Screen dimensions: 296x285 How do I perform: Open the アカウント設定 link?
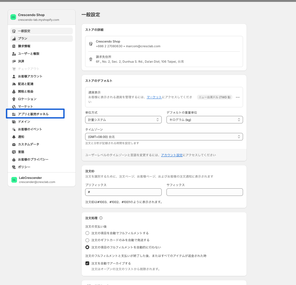click(172, 155)
